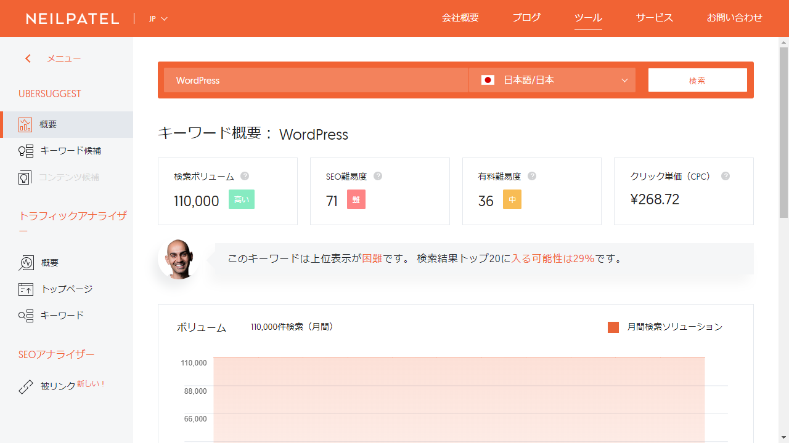Click the 110,000件検索（月間） chart label
Screen dimensions: 789x443
pos(293,327)
